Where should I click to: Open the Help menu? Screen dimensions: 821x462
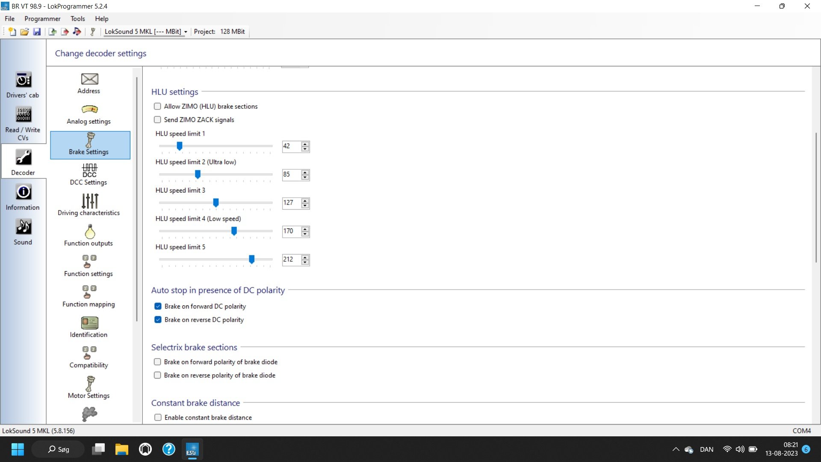click(102, 19)
